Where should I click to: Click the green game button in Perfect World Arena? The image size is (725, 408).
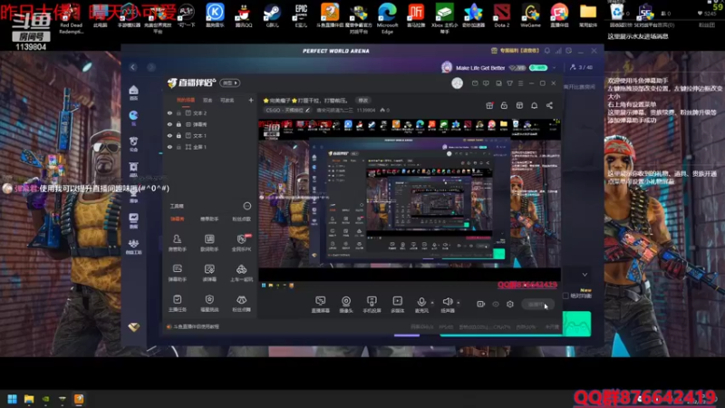pos(576,324)
